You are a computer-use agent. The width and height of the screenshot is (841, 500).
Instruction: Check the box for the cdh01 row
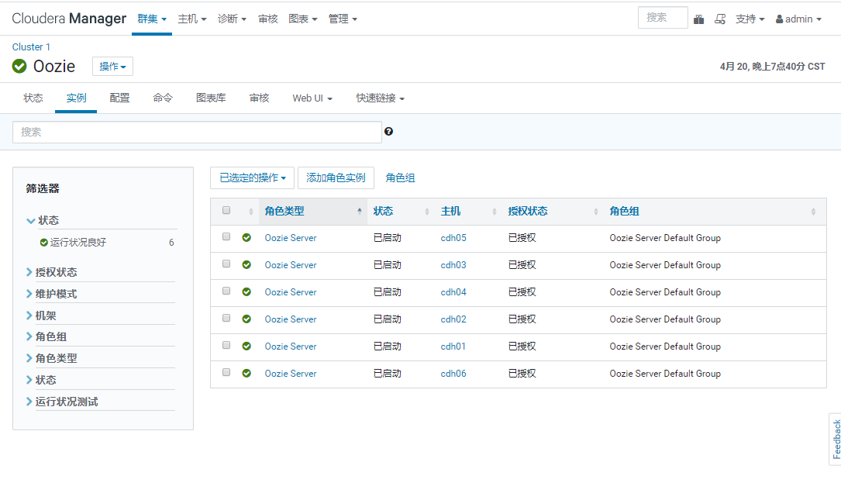[x=226, y=345]
